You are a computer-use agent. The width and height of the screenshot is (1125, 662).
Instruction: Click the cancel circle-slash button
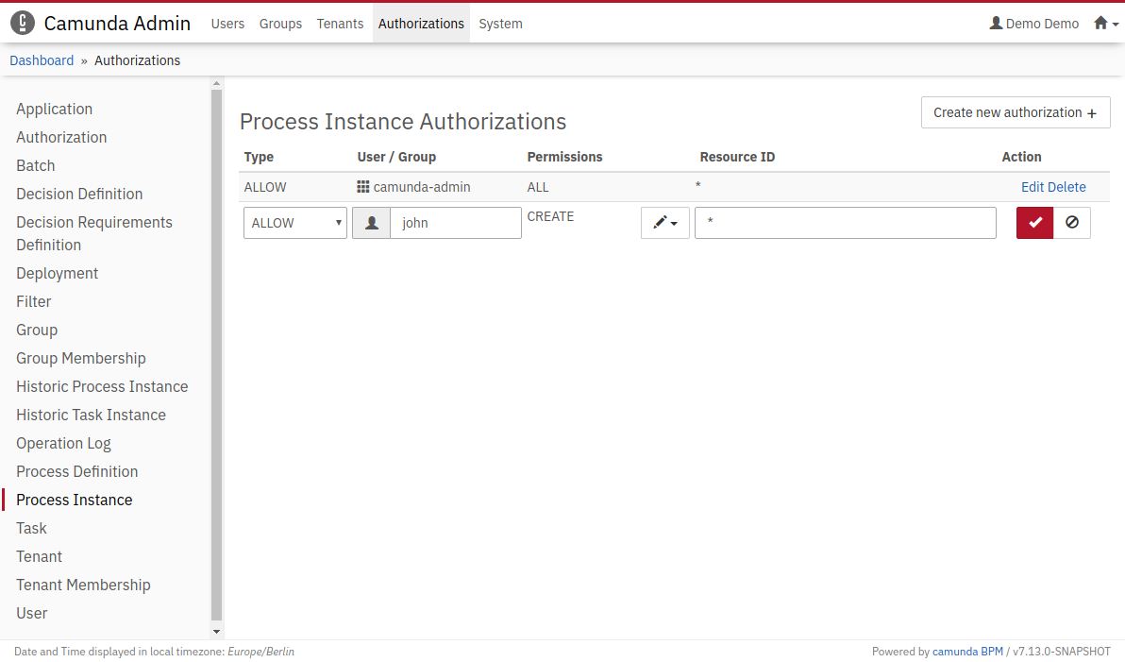(1071, 223)
